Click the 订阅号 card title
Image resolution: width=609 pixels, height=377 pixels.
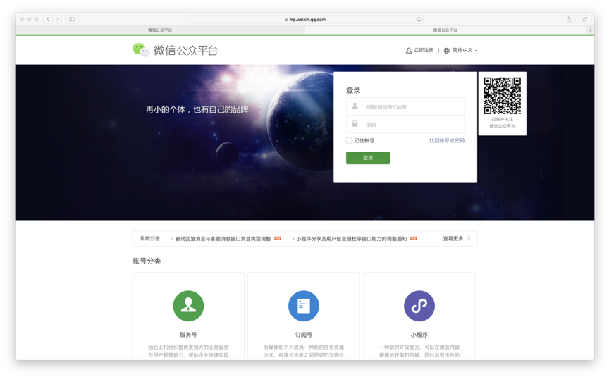click(x=304, y=335)
